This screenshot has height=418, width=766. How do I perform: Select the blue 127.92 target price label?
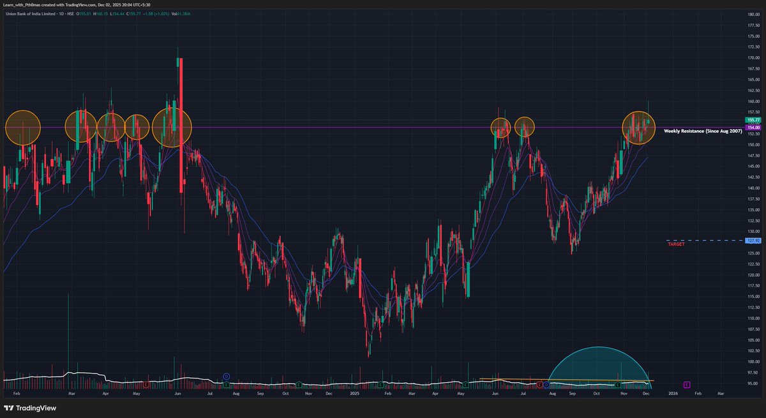pos(755,241)
